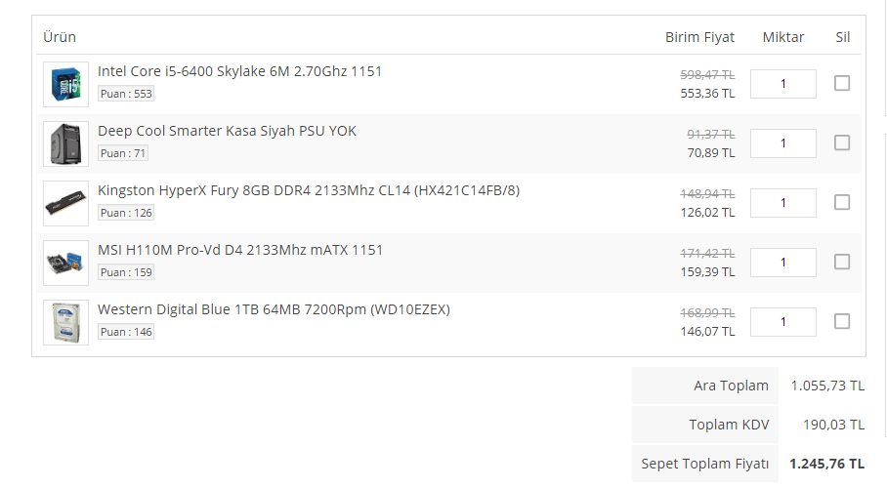This screenshot has height=488, width=887.
Task: Click the Deep Cool case product image
Action: tap(65, 143)
